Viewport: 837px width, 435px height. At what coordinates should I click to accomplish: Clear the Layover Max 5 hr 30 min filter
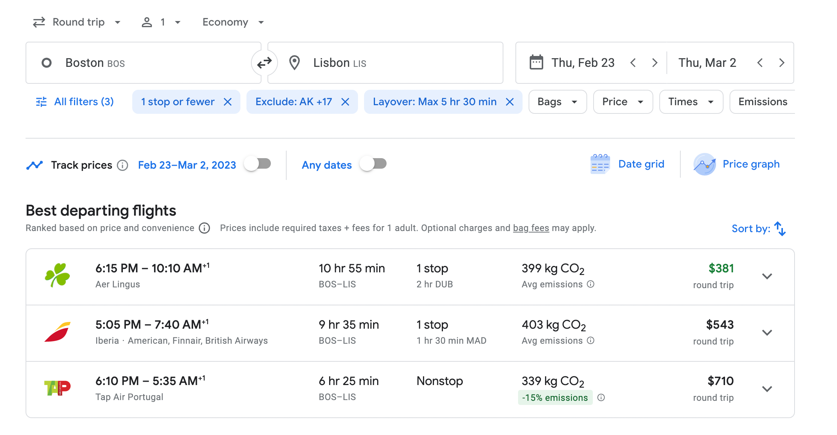point(510,102)
